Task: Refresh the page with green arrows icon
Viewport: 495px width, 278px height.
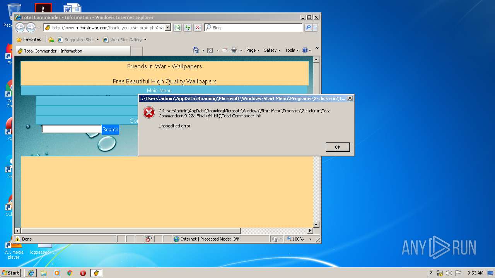Action: tap(188, 27)
